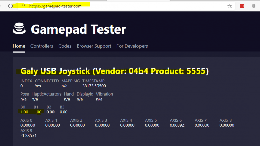Image resolution: width=260 pixels, height=146 pixels.
Task: Open the Gamepad Tester site title
Action: click(79, 29)
